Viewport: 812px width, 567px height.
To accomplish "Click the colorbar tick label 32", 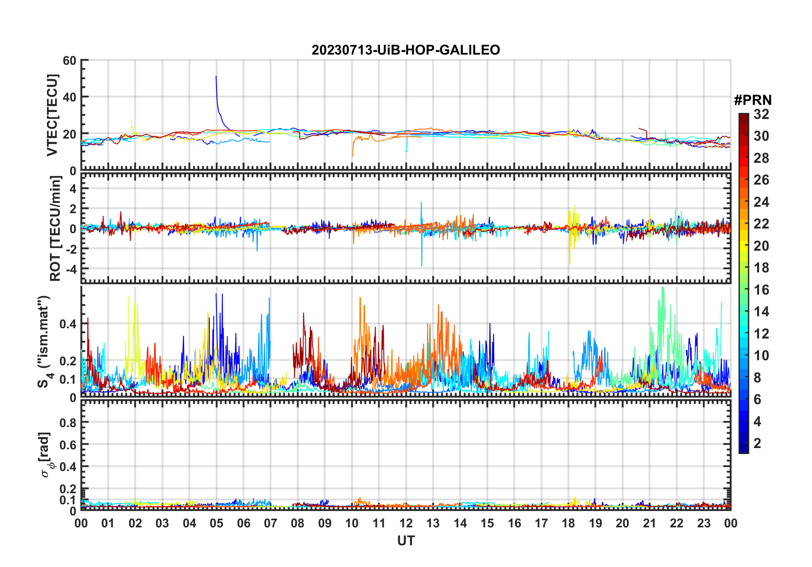I will tap(761, 114).
